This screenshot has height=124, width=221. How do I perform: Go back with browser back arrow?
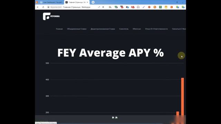38,7
